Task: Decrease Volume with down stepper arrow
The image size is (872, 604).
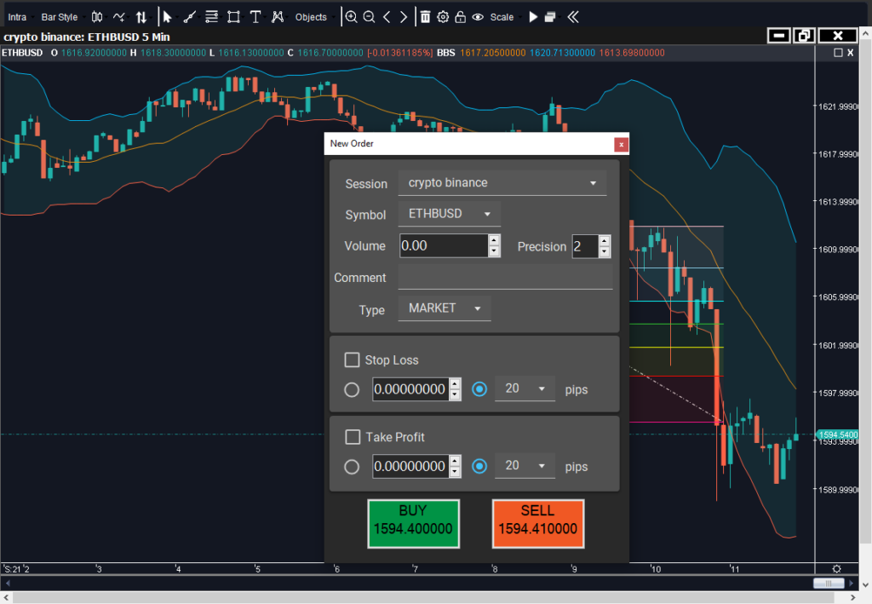Action: tap(494, 251)
